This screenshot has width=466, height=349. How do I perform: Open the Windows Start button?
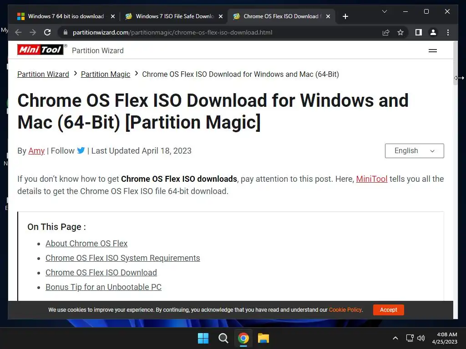pos(203,338)
